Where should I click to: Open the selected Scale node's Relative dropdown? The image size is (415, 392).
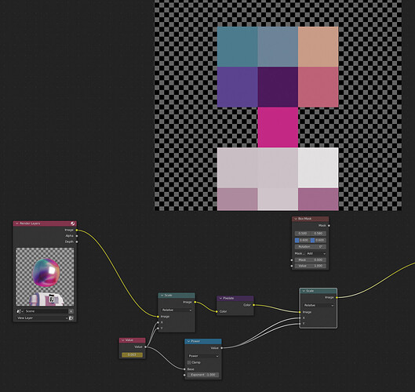(319, 306)
